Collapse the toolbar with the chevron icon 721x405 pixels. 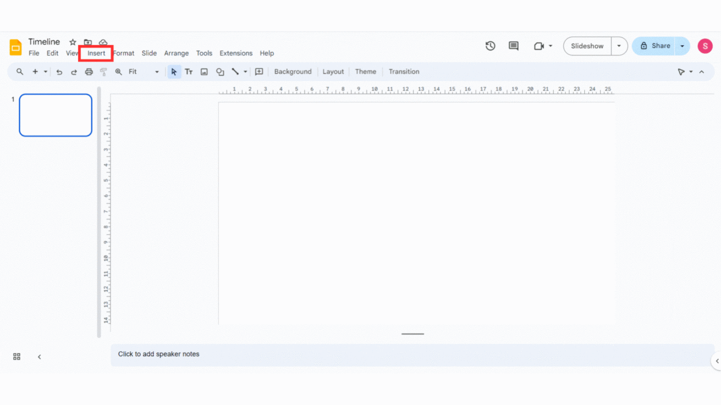(x=701, y=71)
